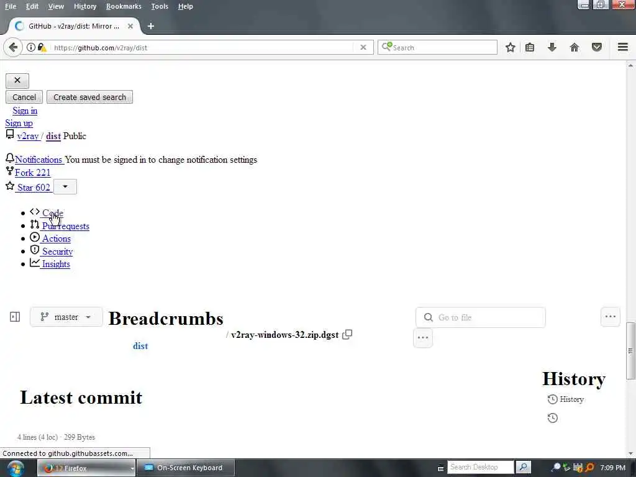Image resolution: width=636 pixels, height=477 pixels.
Task: Open the Insights link
Action: click(x=56, y=264)
